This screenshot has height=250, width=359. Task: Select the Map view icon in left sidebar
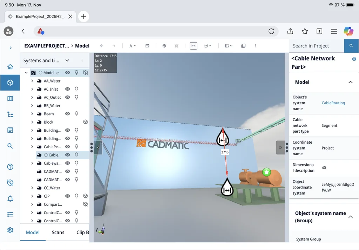coord(10,98)
